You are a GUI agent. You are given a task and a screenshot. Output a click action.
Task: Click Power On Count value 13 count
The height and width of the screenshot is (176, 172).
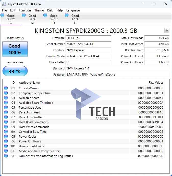pyautogui.click(x=157, y=56)
